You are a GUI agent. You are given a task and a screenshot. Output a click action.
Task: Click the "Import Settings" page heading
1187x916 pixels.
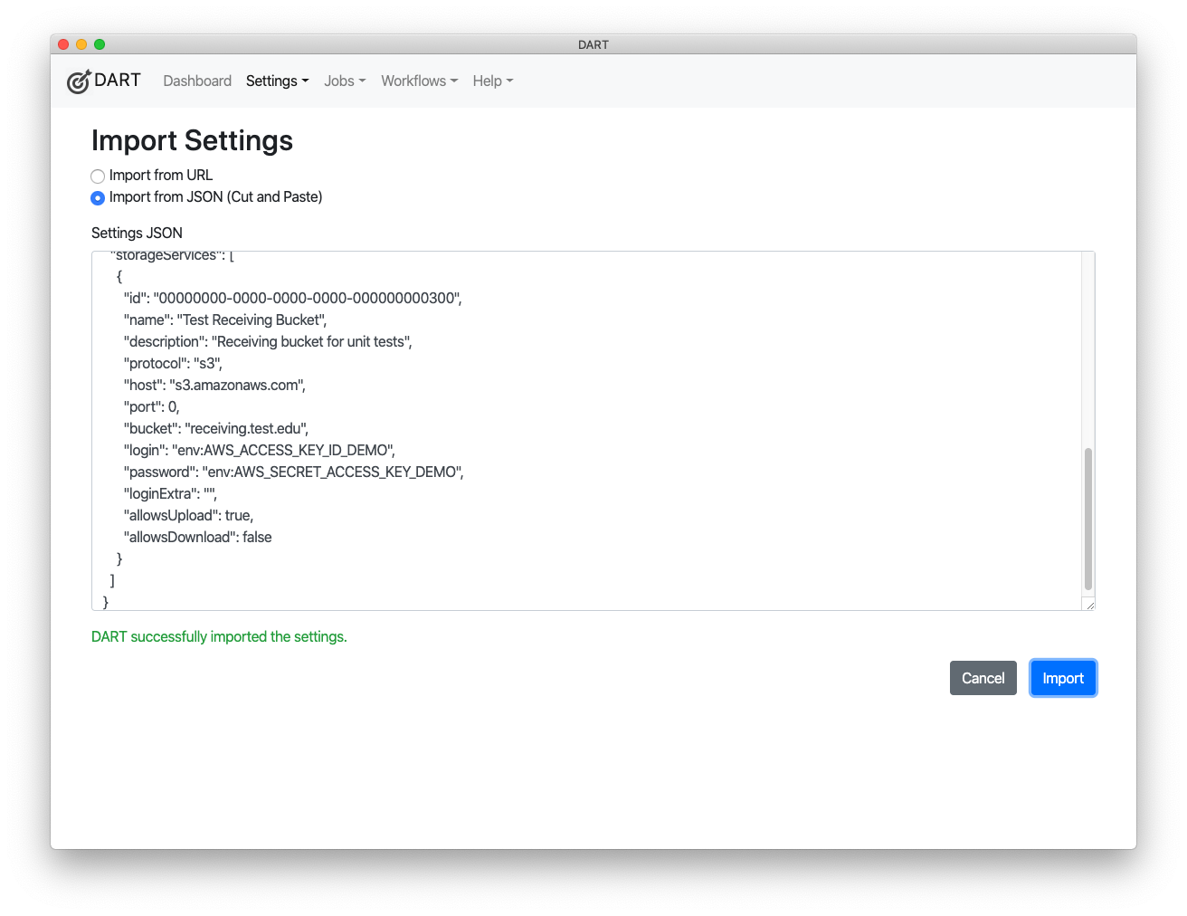point(191,141)
